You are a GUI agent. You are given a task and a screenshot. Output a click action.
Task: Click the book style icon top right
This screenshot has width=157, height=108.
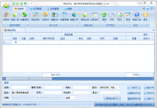[151, 9]
